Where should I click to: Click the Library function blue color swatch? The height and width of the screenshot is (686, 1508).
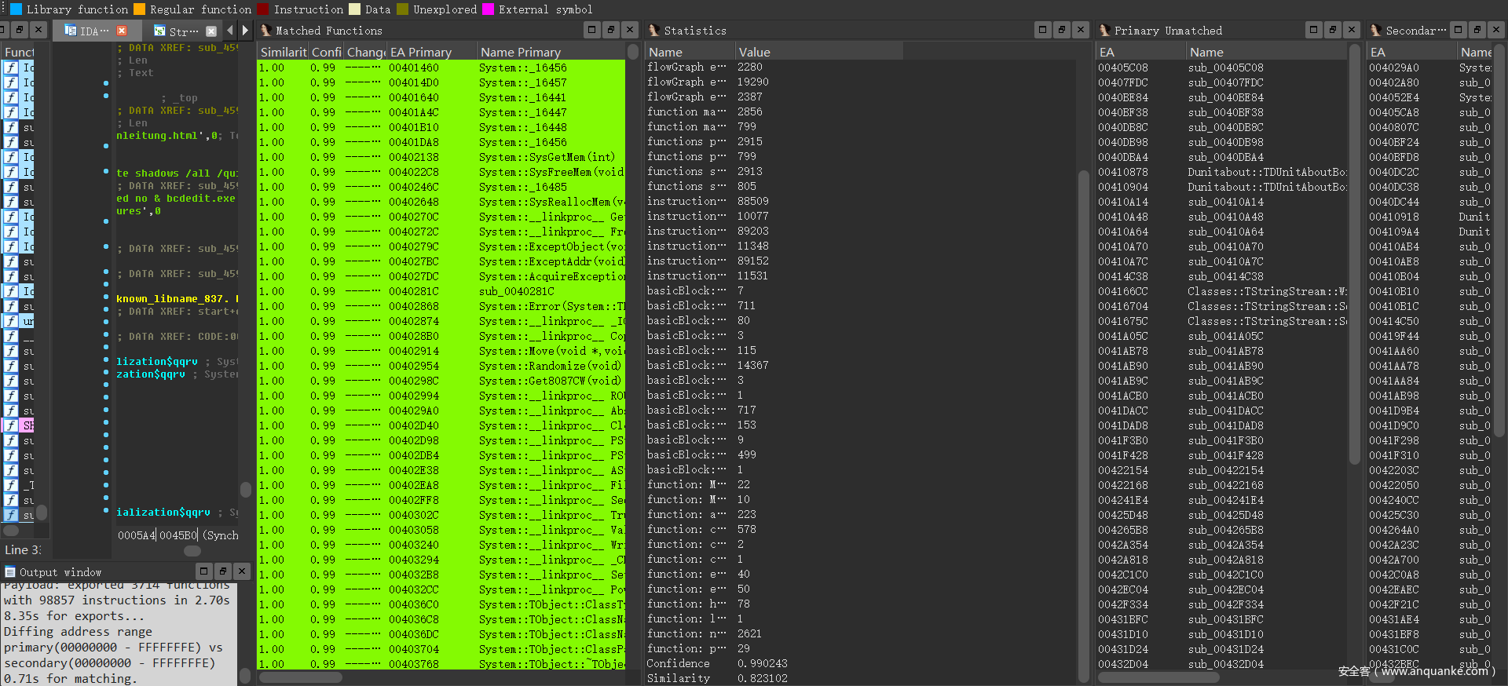pos(15,9)
